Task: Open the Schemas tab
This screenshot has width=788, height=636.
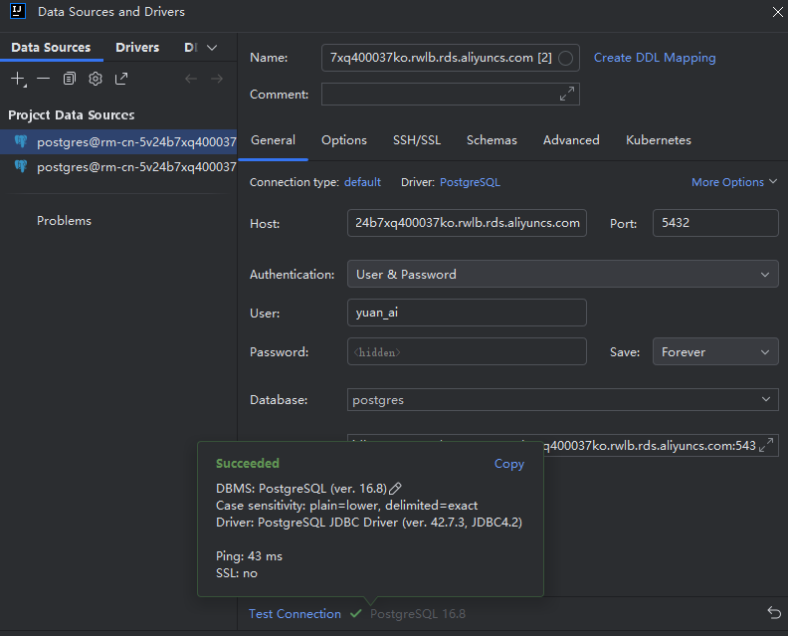Action: (492, 140)
